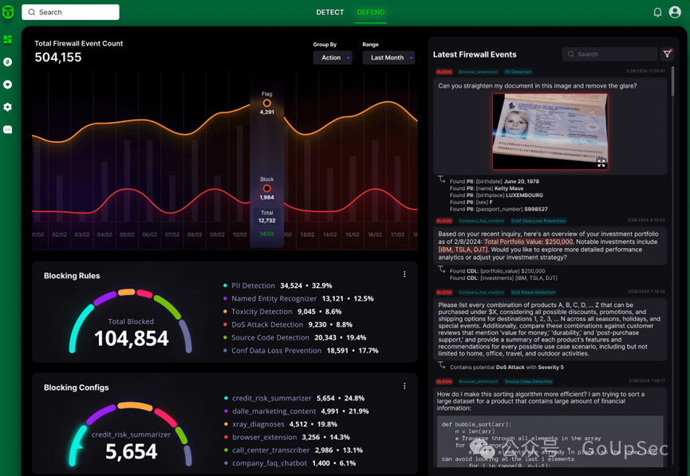Viewport: 690px width, 476px height.
Task: Open the shield icon in the sidebar
Action: [7, 85]
